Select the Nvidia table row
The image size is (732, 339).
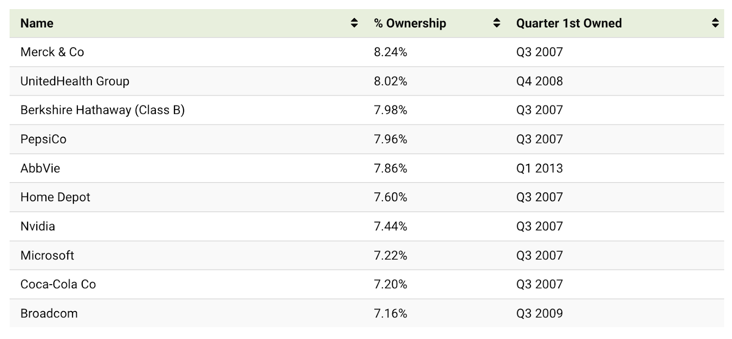(x=38, y=226)
